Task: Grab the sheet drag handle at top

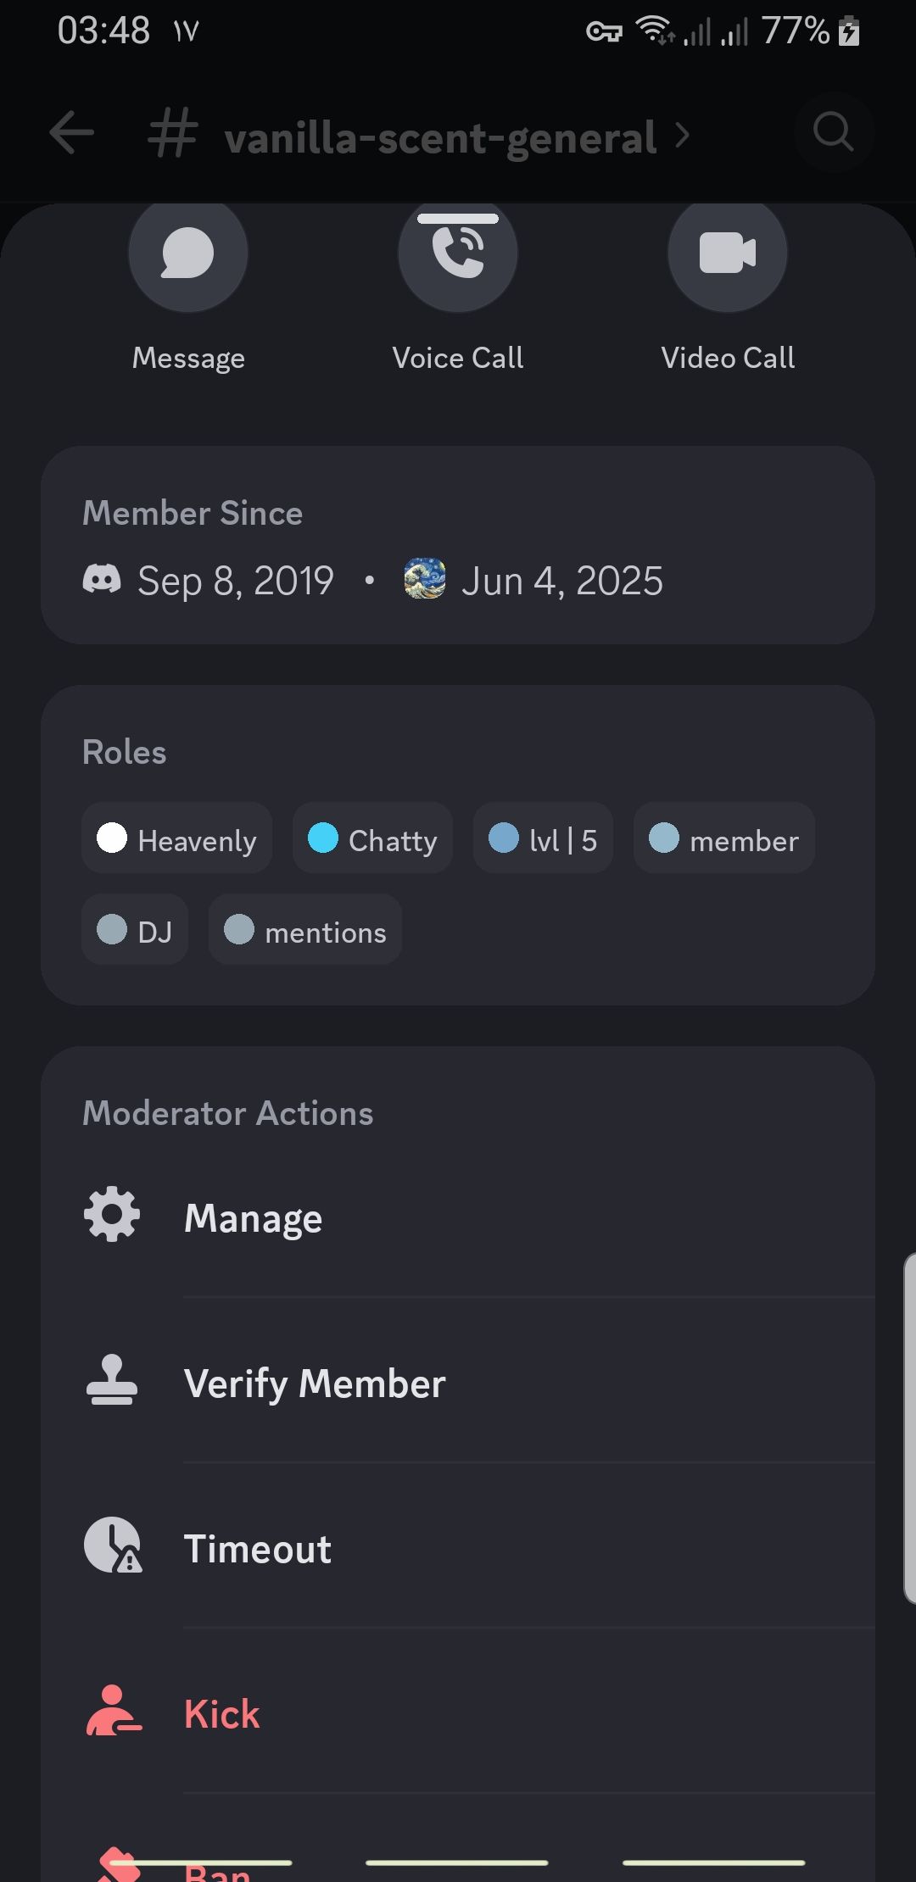Action: click(x=458, y=219)
